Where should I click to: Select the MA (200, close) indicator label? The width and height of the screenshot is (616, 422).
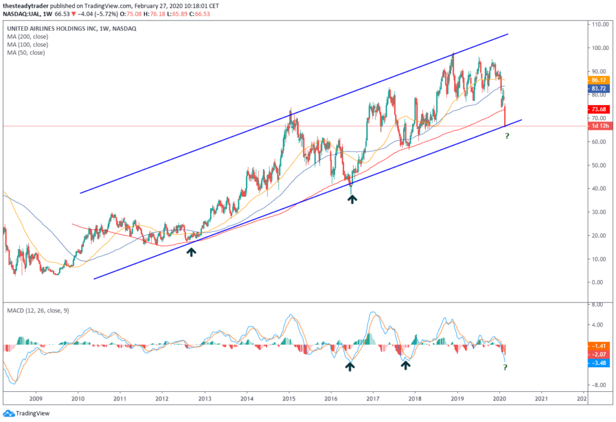28,37
